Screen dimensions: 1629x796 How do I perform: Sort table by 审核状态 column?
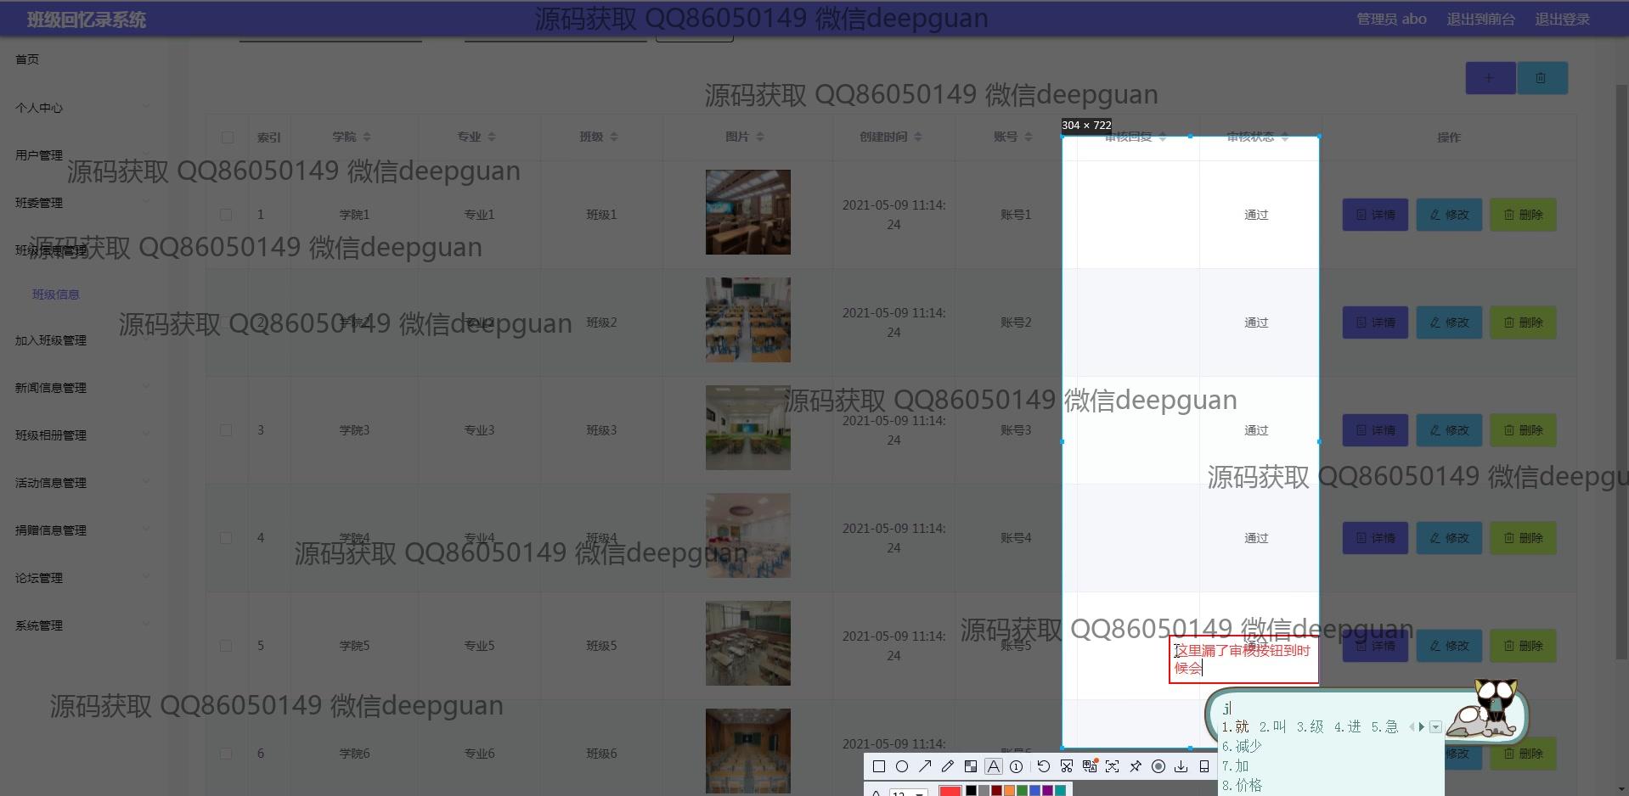pyautogui.click(x=1285, y=137)
